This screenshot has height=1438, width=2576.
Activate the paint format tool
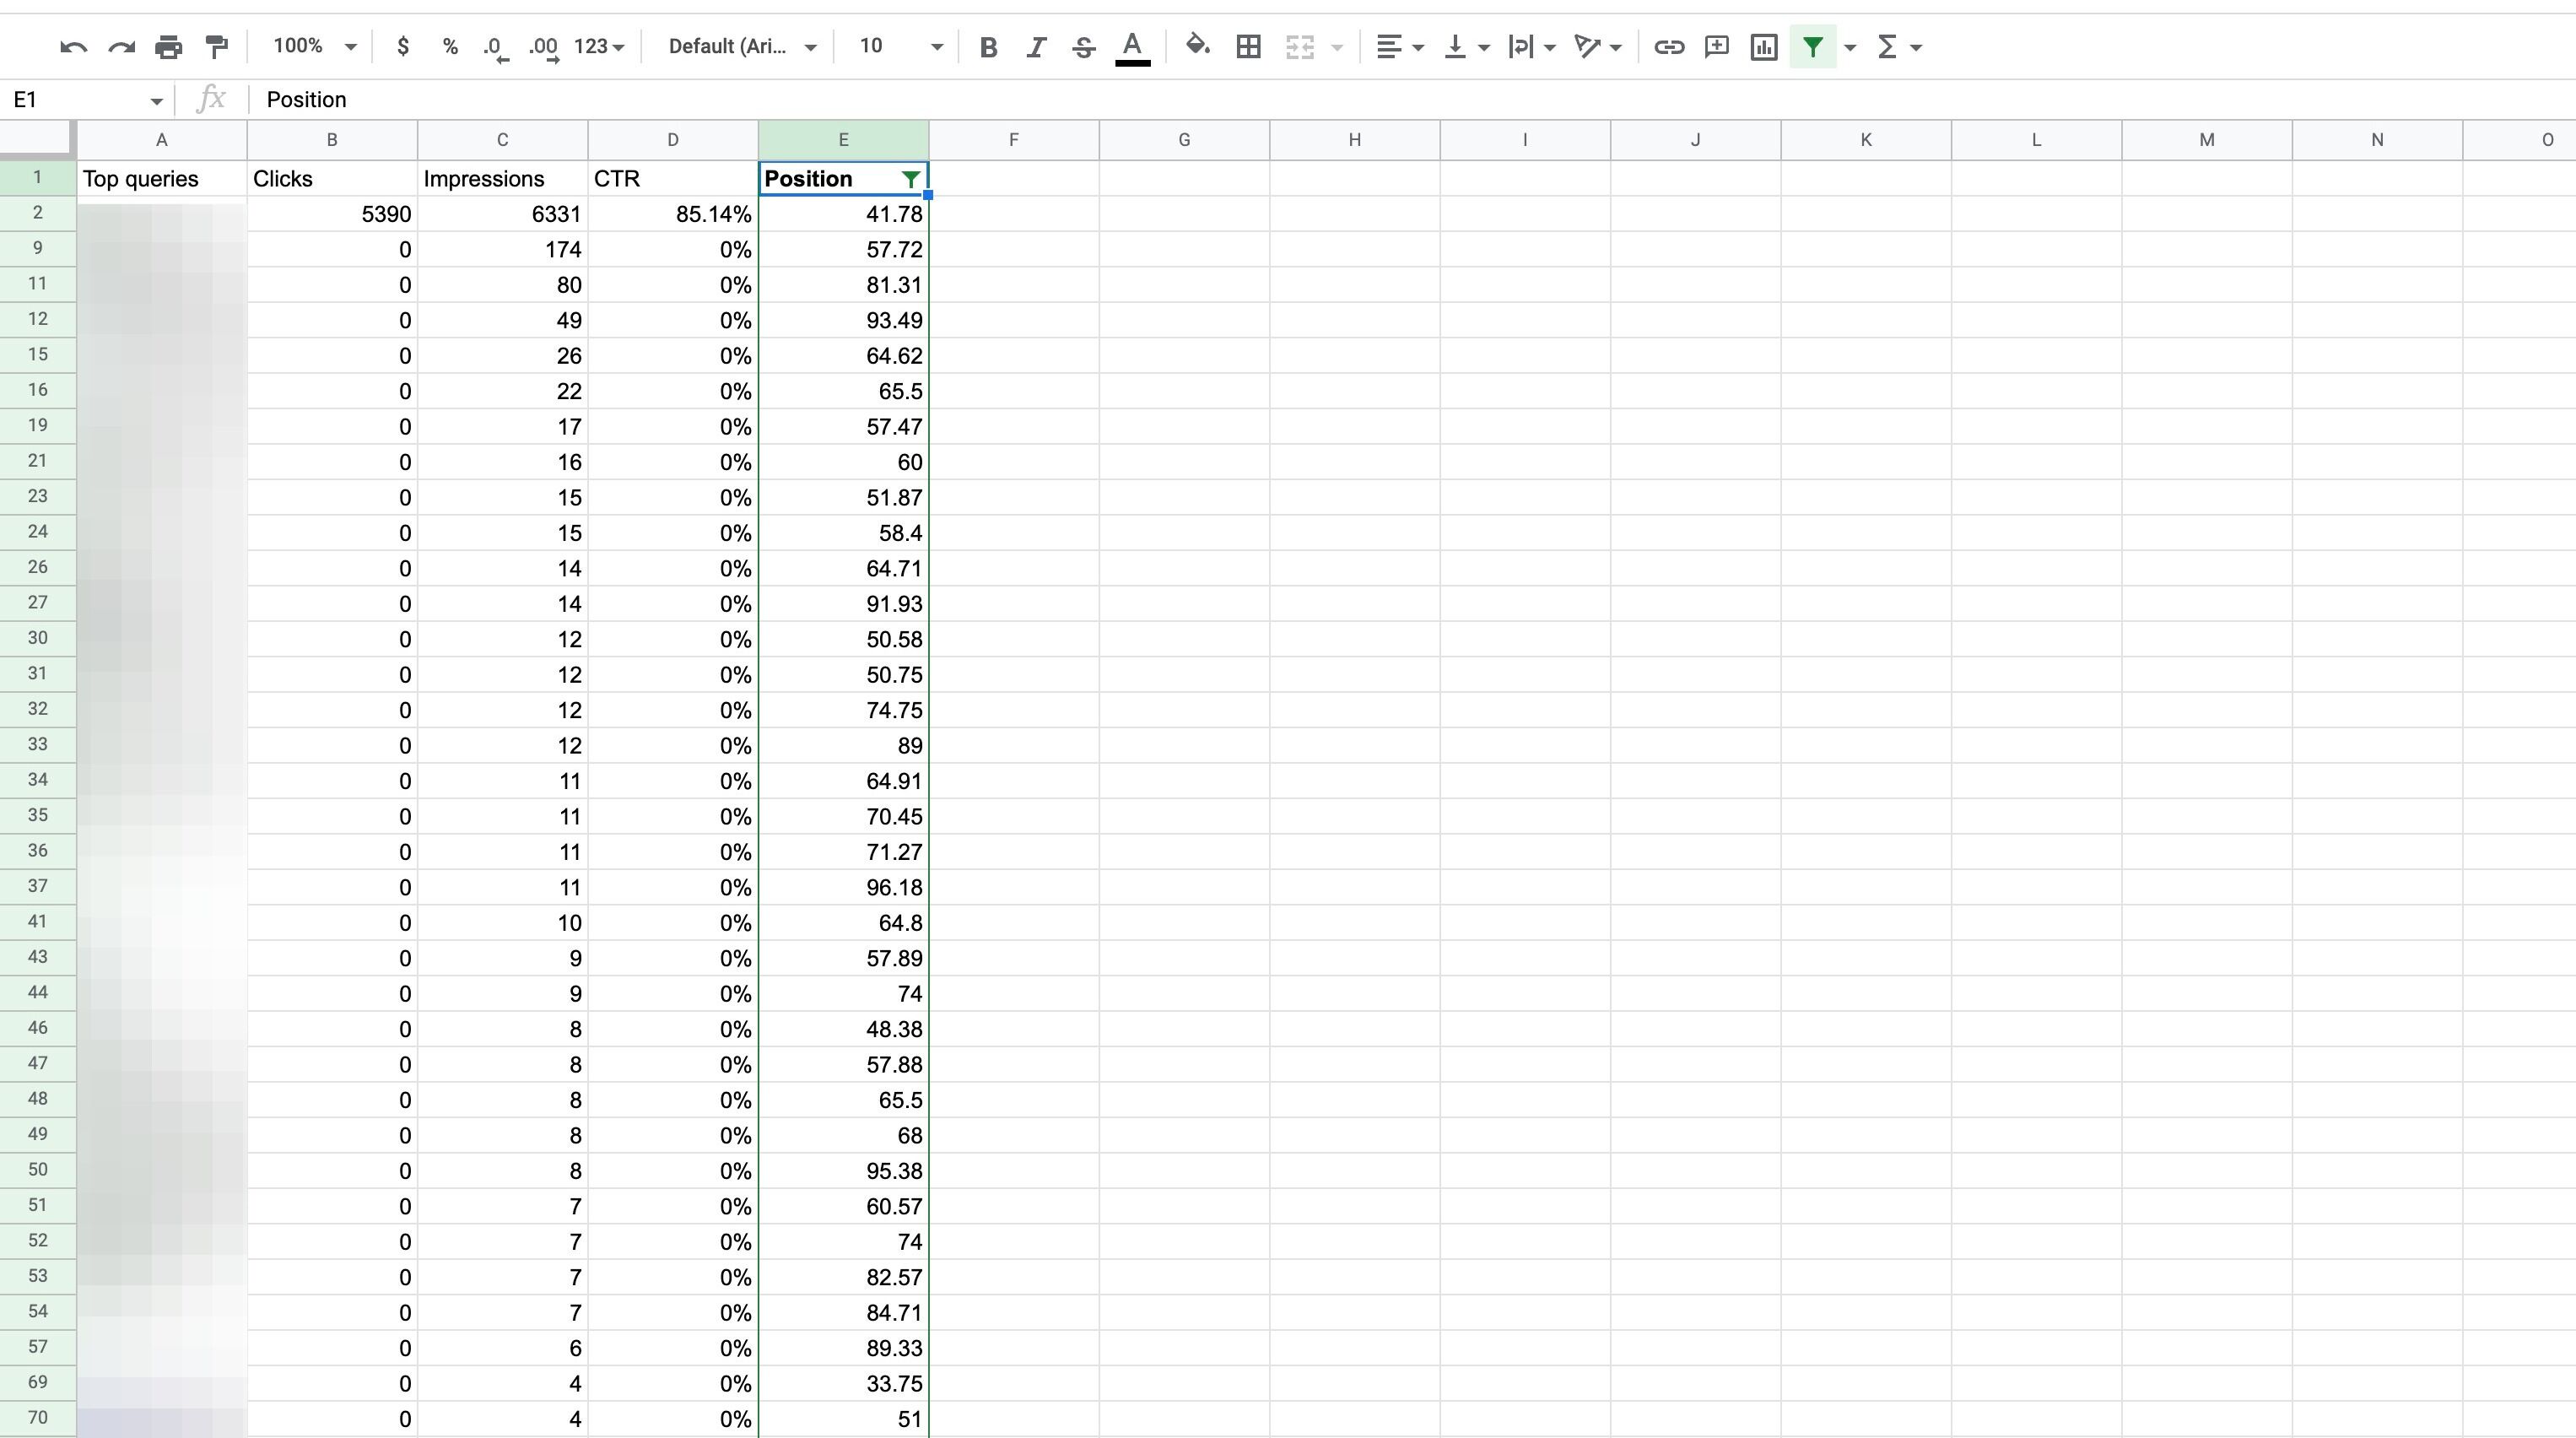click(216, 47)
